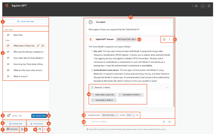214x134 pixels.
Task: Click the Invite Users button
Action: 37,124
